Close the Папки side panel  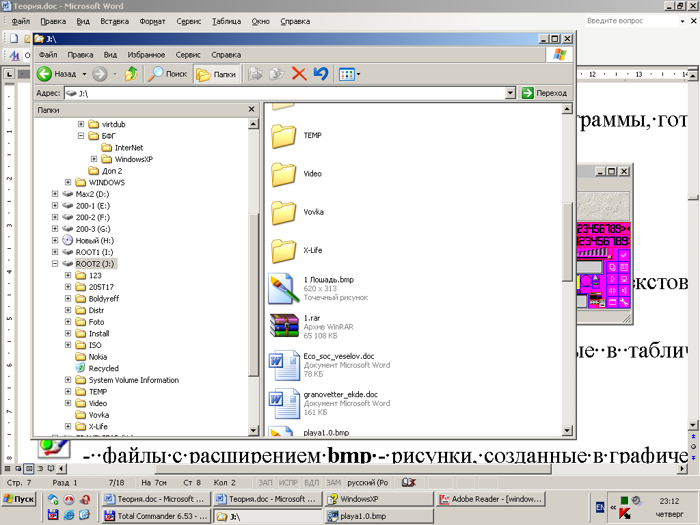pos(252,109)
